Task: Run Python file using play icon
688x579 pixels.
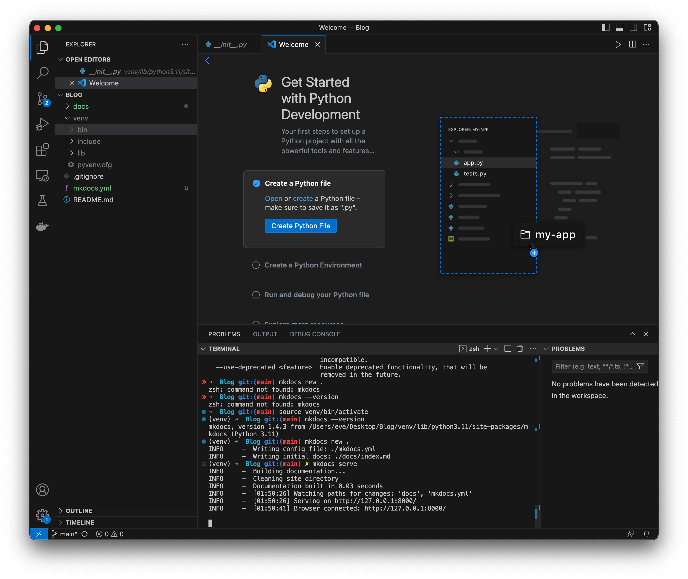Action: [618, 44]
